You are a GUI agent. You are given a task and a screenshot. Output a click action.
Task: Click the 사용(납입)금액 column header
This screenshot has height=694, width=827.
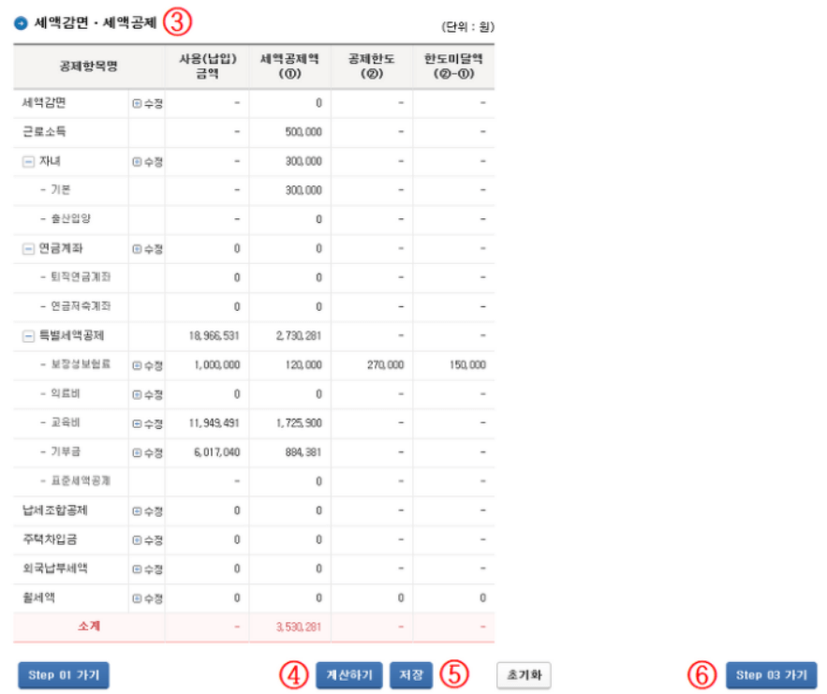pyautogui.click(x=207, y=66)
